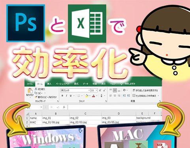Expand Clipboard group dialog launcher
This screenshot has width=190, height=148.
pyautogui.click(x=58, y=101)
